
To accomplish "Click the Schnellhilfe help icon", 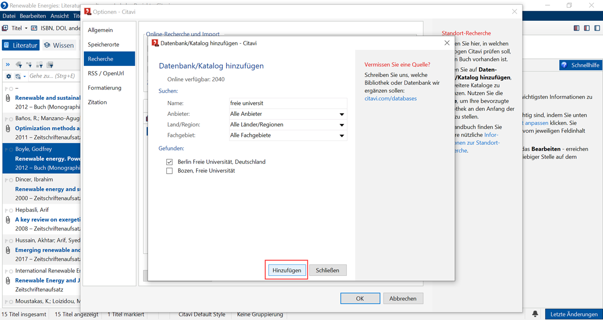I will click(x=565, y=65).
